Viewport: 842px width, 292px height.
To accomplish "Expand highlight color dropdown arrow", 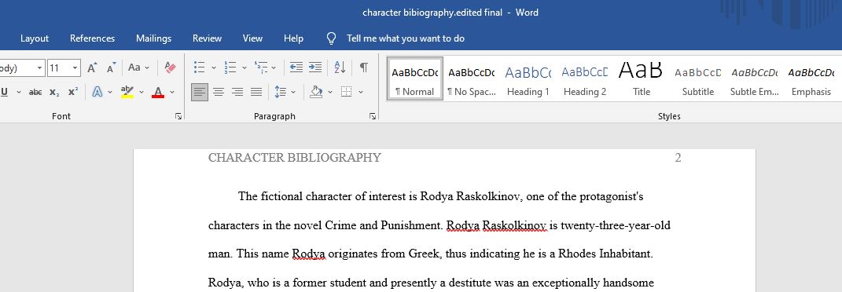I will 142,92.
